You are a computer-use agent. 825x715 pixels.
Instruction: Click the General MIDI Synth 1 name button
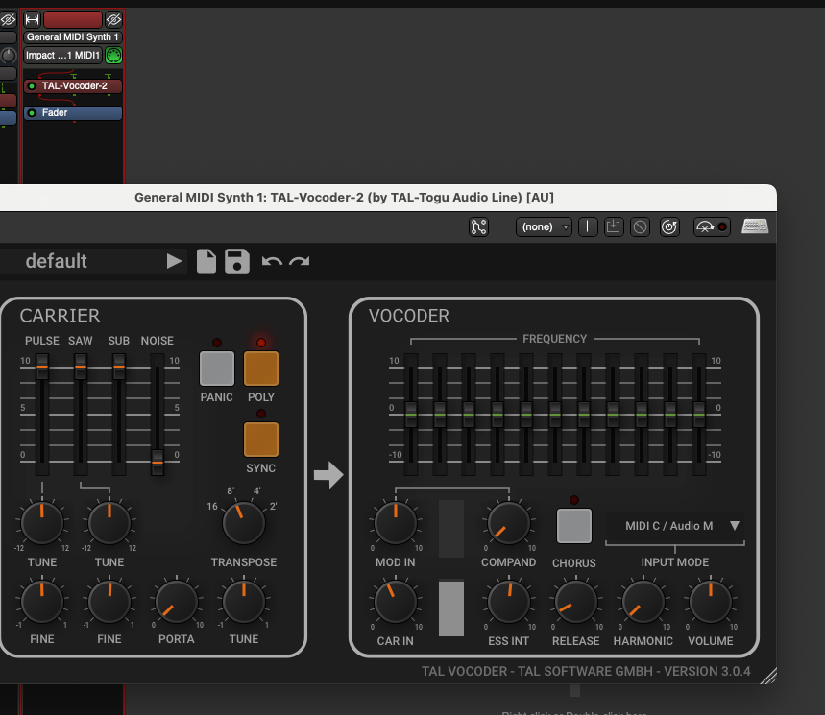tap(73, 37)
